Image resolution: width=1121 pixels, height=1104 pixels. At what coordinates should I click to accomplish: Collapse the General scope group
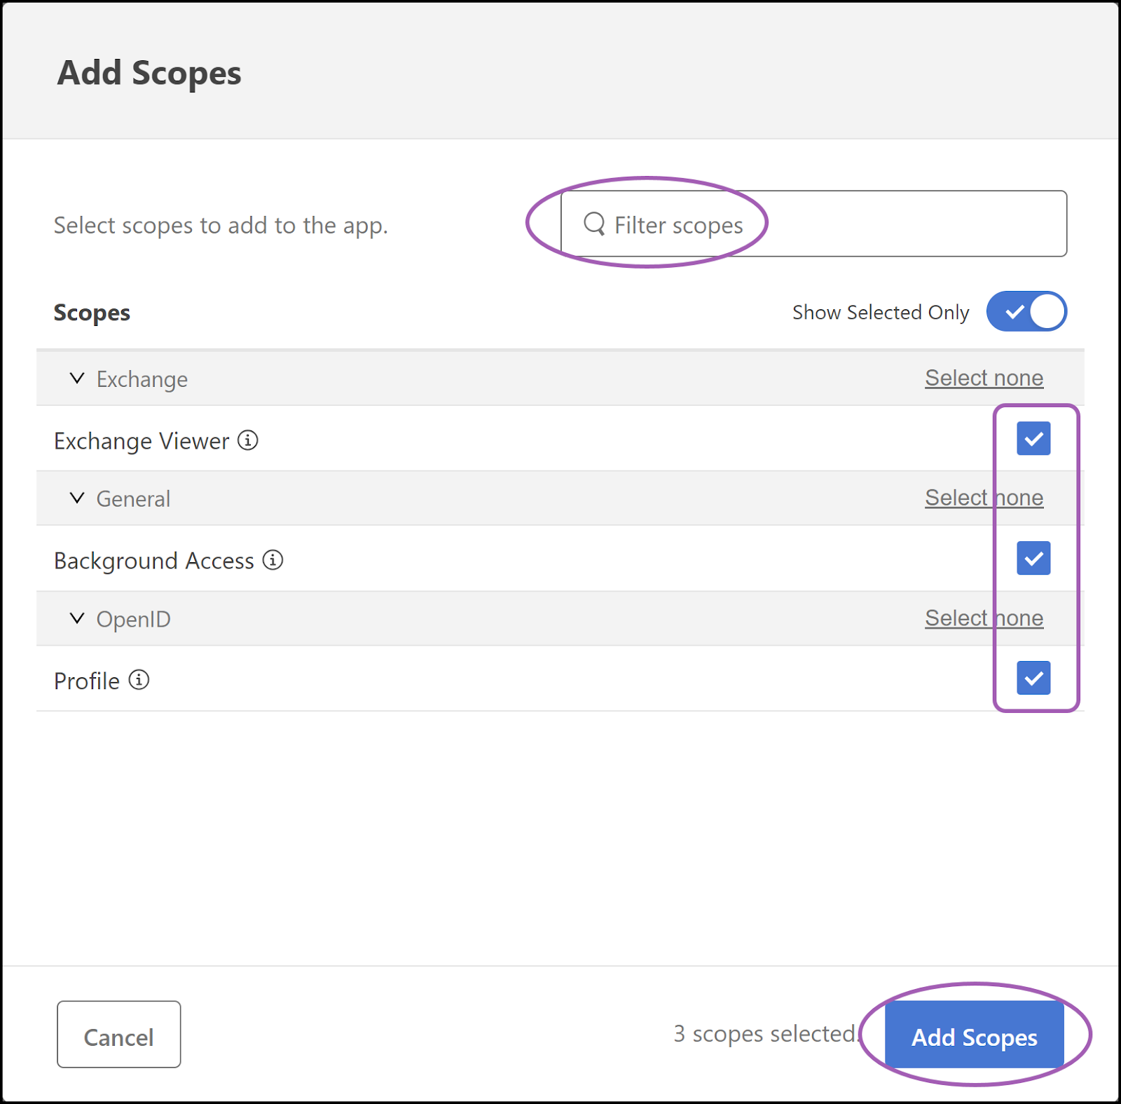pyautogui.click(x=77, y=498)
